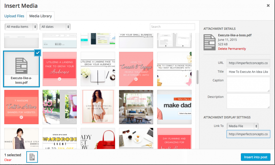
Task: Select Summer Style Steals fashion model image
Action: 21,138
